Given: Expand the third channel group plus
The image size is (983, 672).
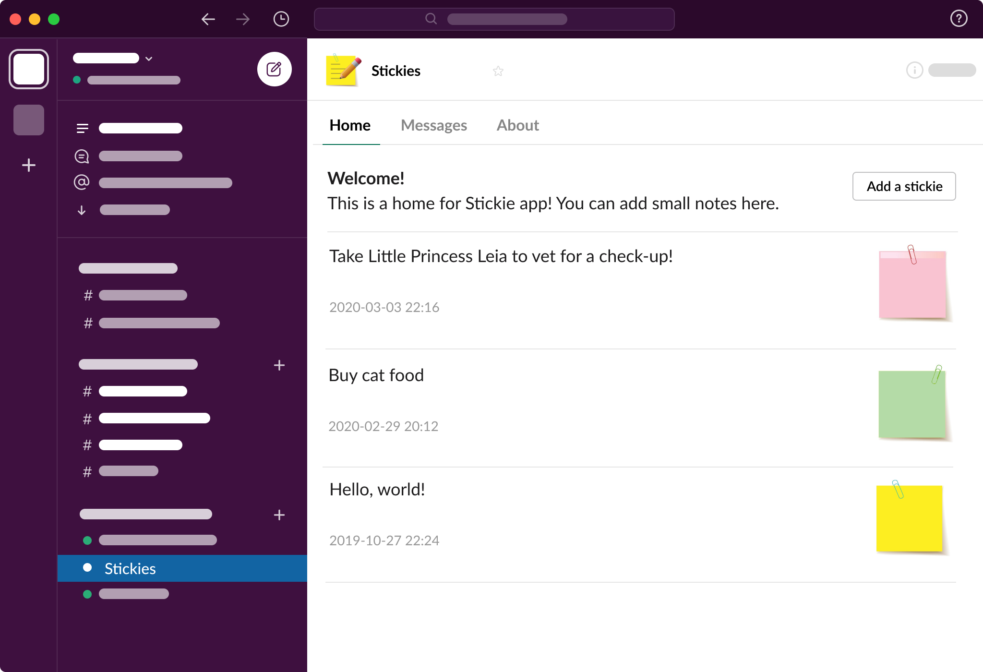Looking at the screenshot, I should click(x=279, y=515).
